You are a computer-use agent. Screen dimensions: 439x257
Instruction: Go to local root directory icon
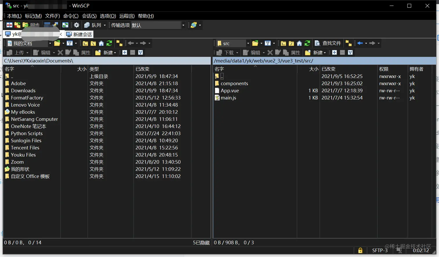click(x=93, y=43)
